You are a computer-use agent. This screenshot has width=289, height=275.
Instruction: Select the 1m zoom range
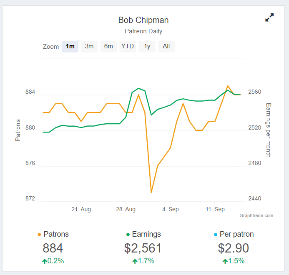[x=70, y=46]
